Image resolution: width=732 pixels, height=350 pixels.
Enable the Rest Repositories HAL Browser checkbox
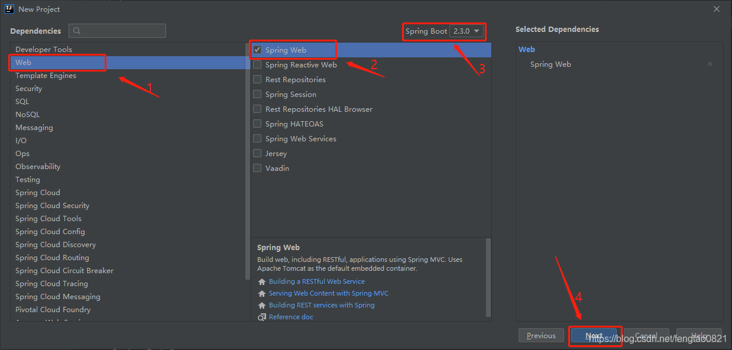point(257,109)
